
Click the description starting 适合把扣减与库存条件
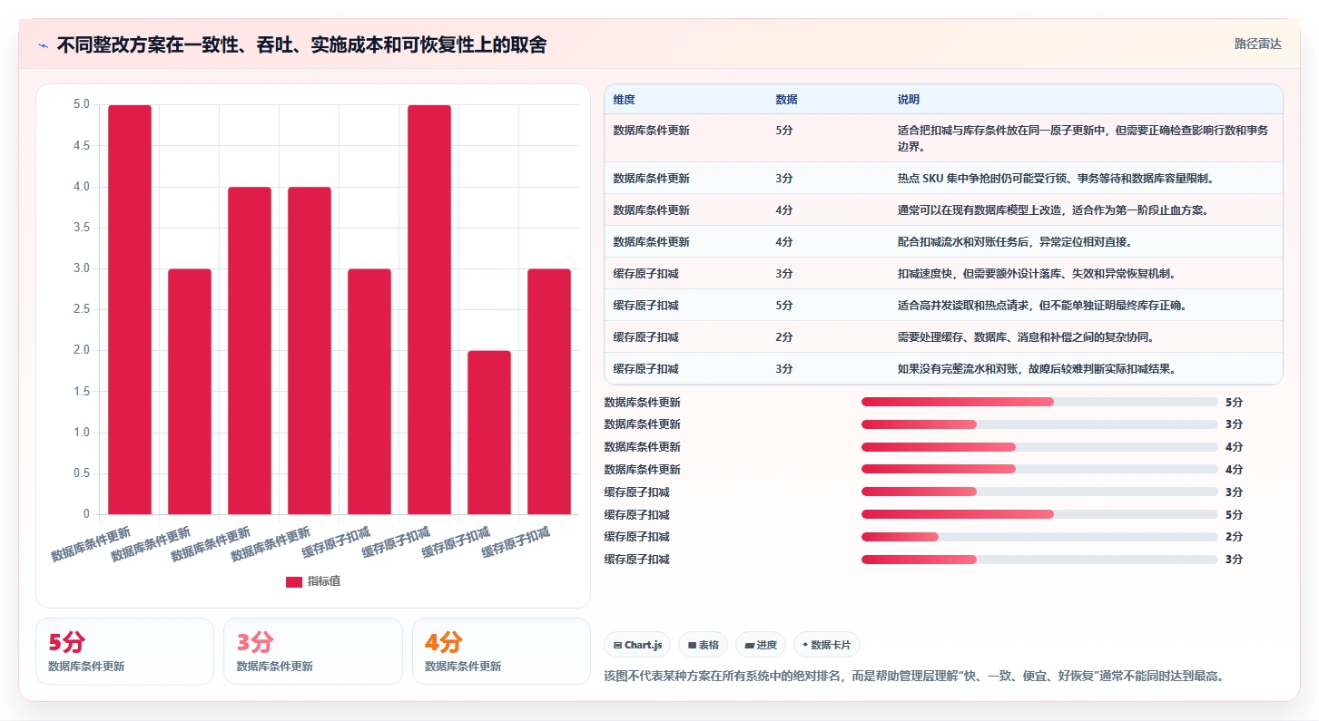click(1083, 138)
